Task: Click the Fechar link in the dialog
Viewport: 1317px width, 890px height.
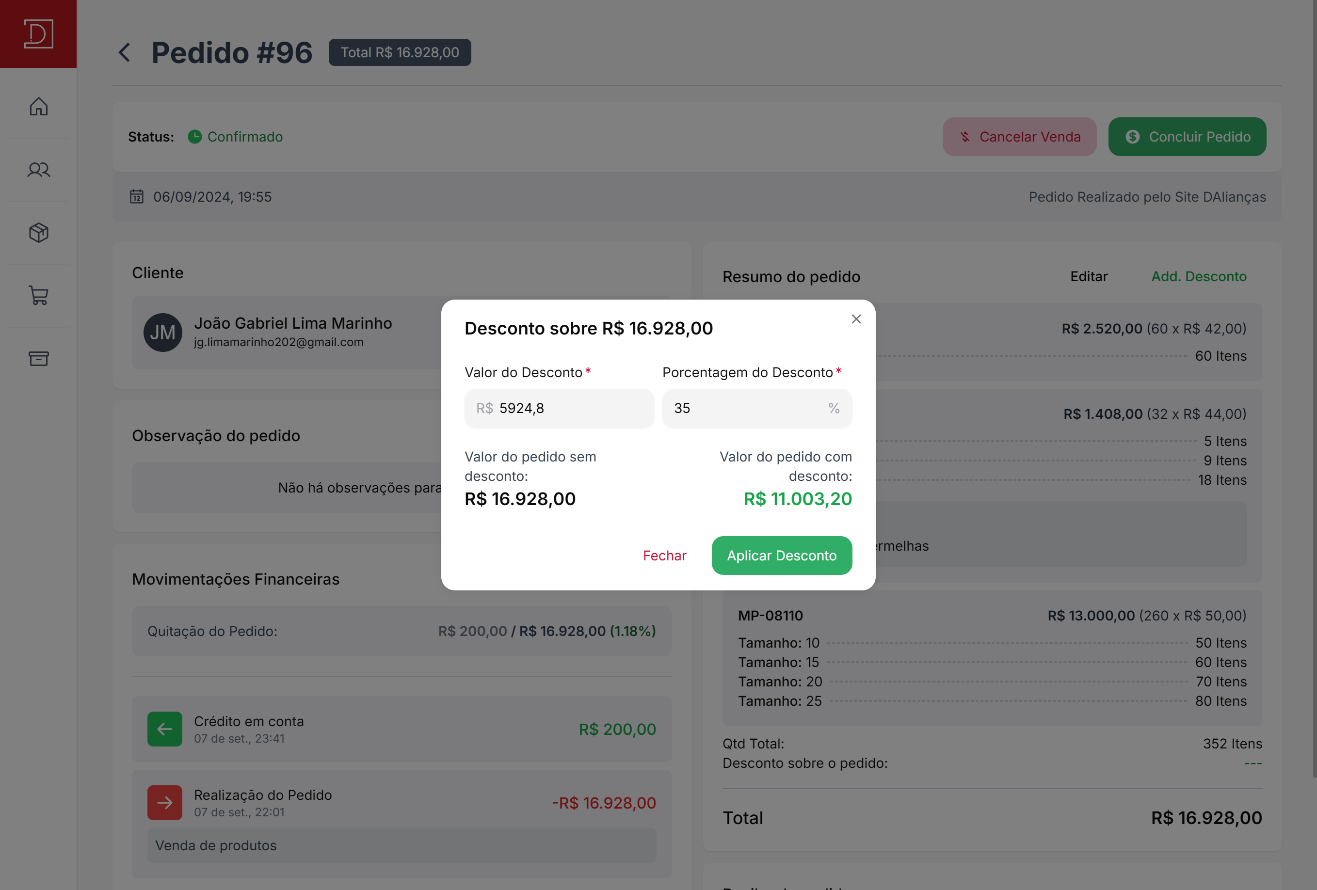Action: click(664, 556)
